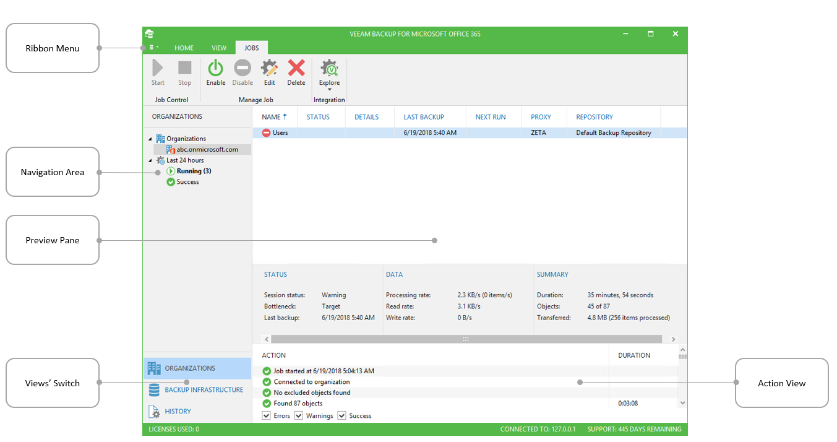This screenshot has height=442, width=837.
Task: Click the Running play icon in tree
Action: (x=171, y=171)
